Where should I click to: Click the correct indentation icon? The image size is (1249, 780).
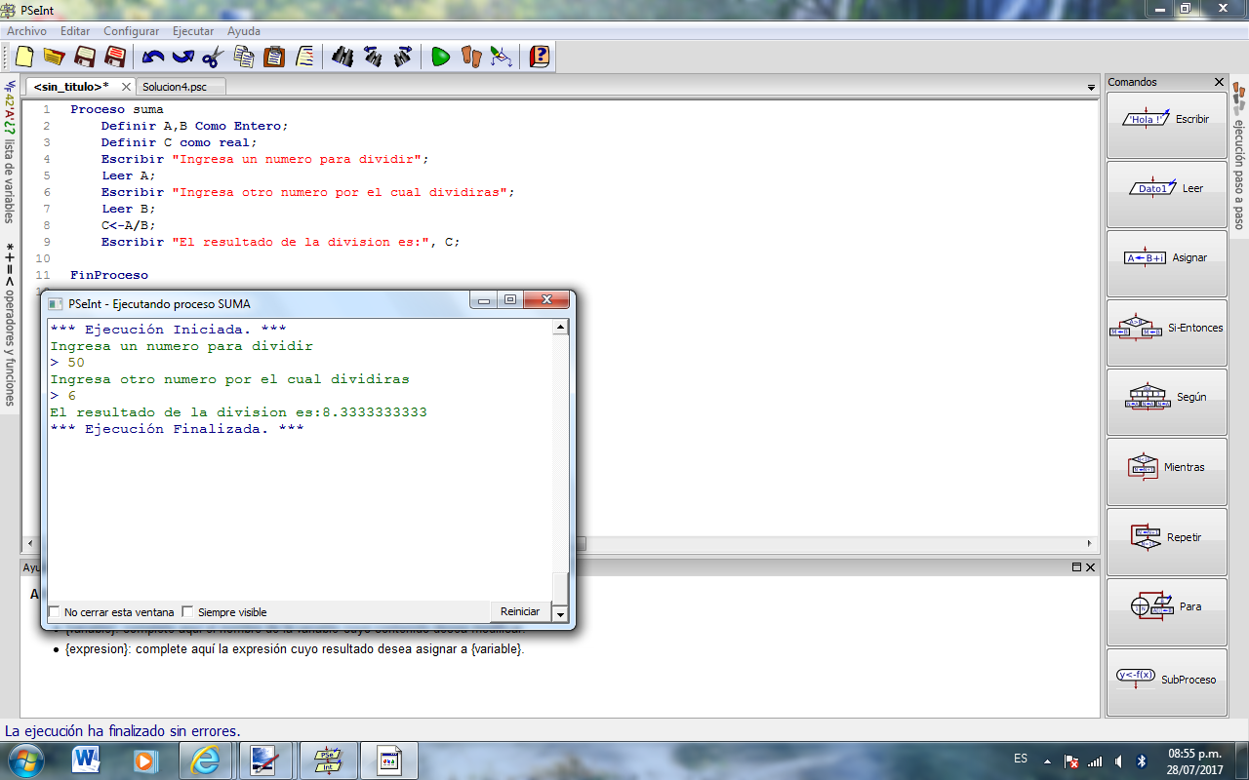tap(305, 57)
